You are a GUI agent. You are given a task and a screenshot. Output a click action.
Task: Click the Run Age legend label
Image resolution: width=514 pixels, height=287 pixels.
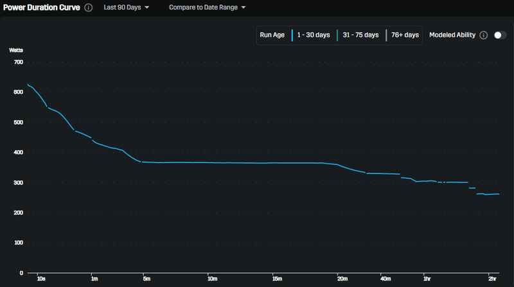(272, 35)
